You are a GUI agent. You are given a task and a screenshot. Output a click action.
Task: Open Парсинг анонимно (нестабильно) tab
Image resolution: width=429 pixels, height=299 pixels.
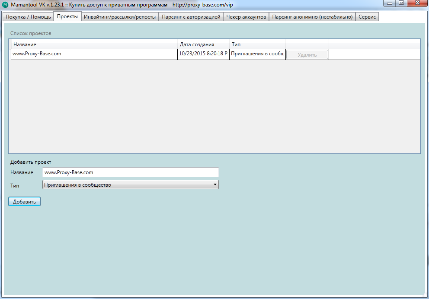[312, 17]
